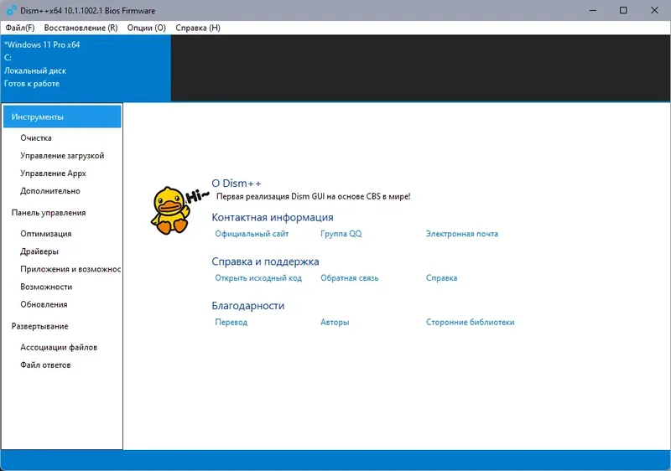Open Дополнительно in the sidebar
Screen dimensions: 671x471
point(50,191)
